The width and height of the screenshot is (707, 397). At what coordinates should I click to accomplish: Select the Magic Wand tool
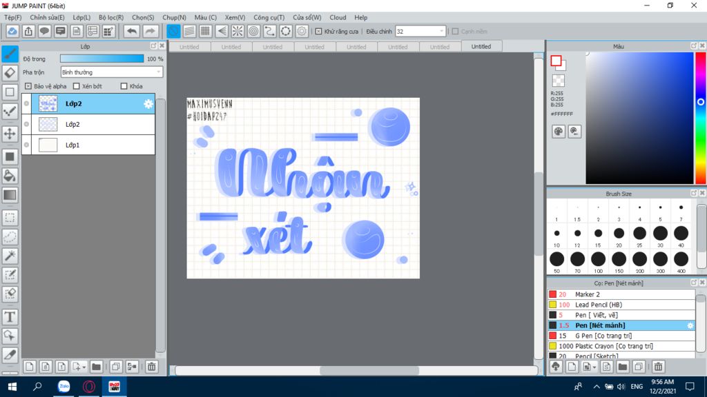coord(10,256)
